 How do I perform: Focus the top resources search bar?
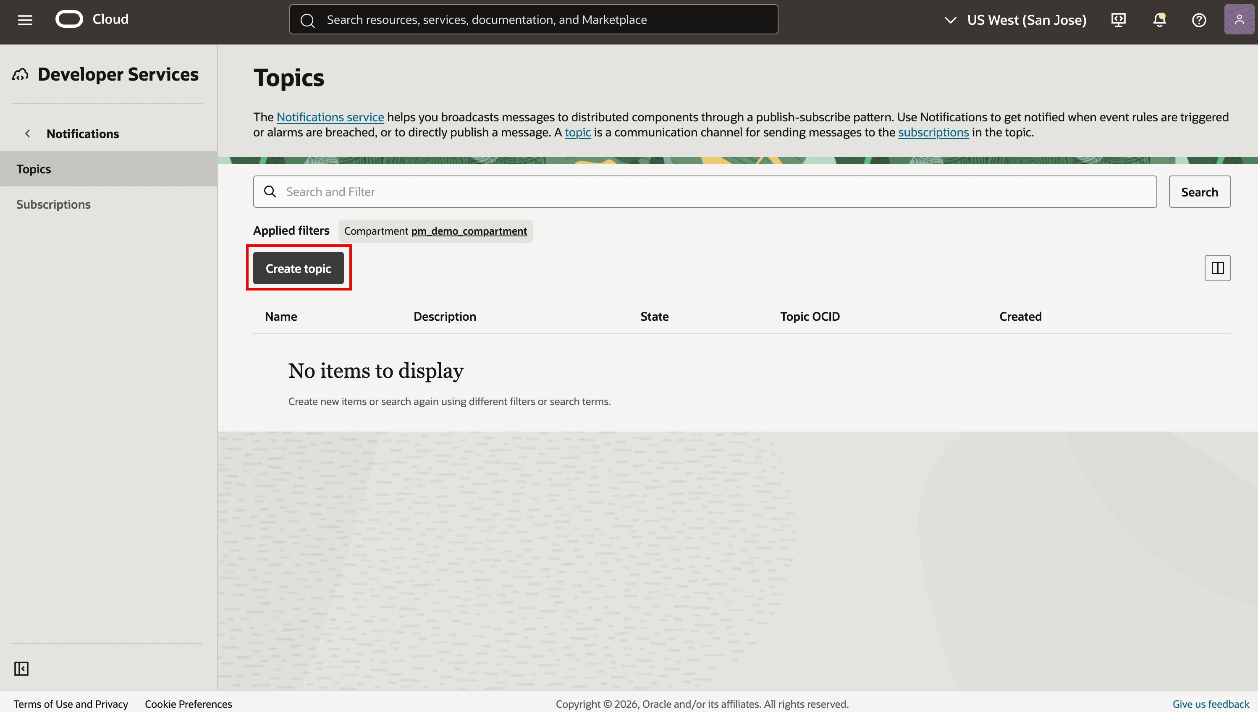(534, 20)
